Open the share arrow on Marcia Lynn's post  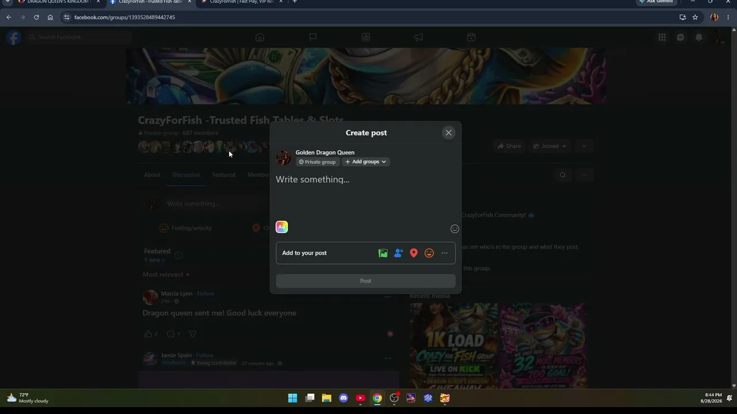[x=193, y=334]
